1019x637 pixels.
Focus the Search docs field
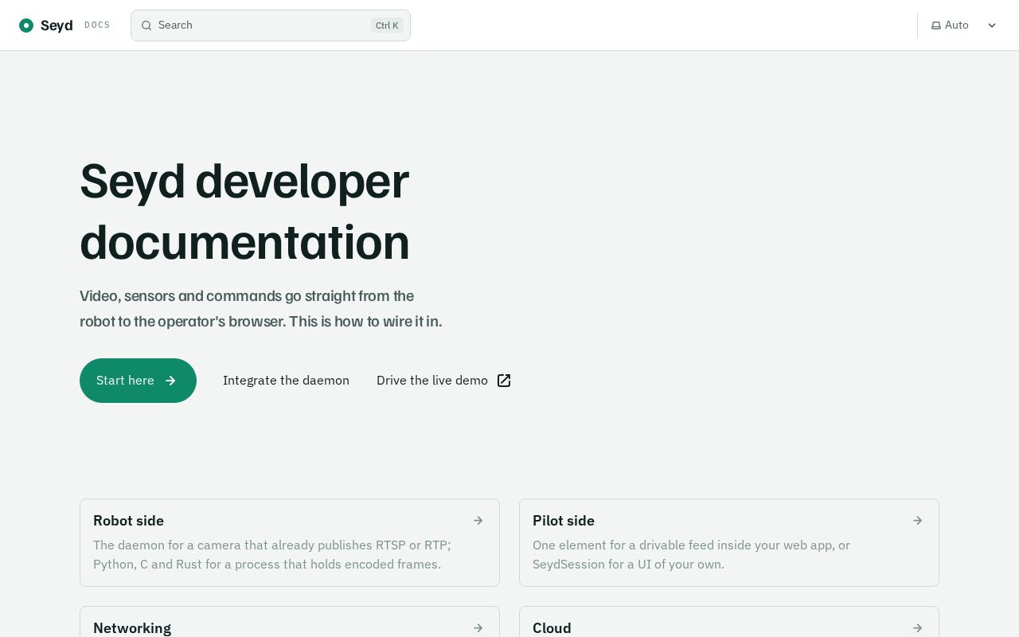point(271,25)
